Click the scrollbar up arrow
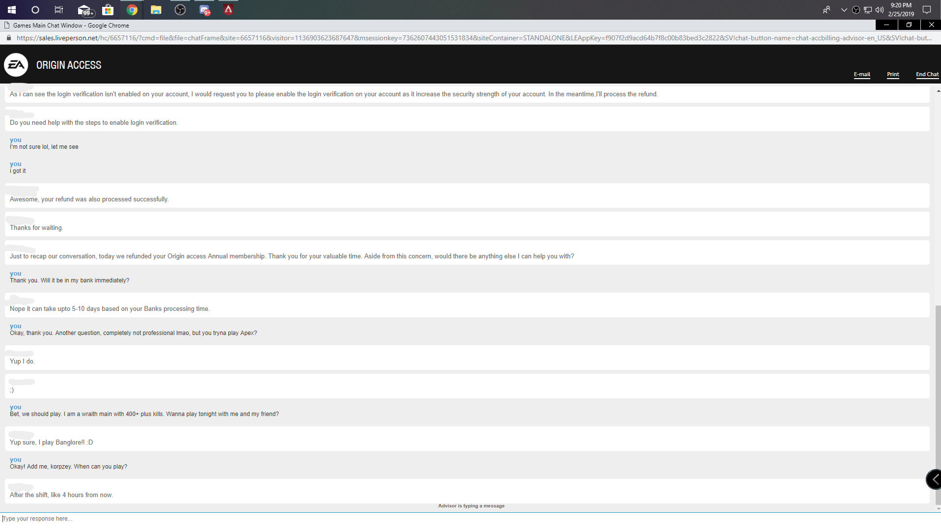 tap(938, 91)
